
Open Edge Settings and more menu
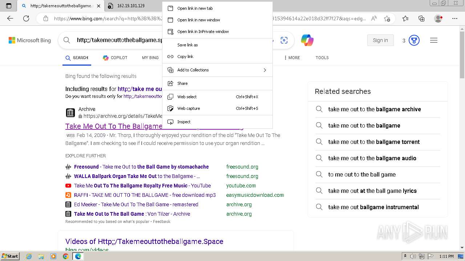tap(454, 18)
